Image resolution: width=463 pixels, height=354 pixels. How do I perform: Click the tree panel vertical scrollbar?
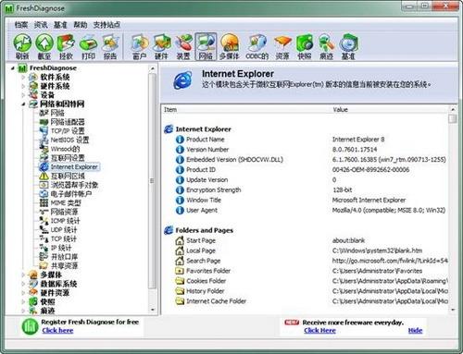pos(152,180)
